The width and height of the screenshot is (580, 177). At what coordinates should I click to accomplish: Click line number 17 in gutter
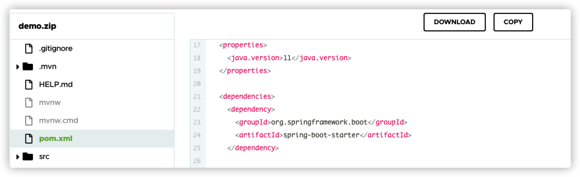197,45
